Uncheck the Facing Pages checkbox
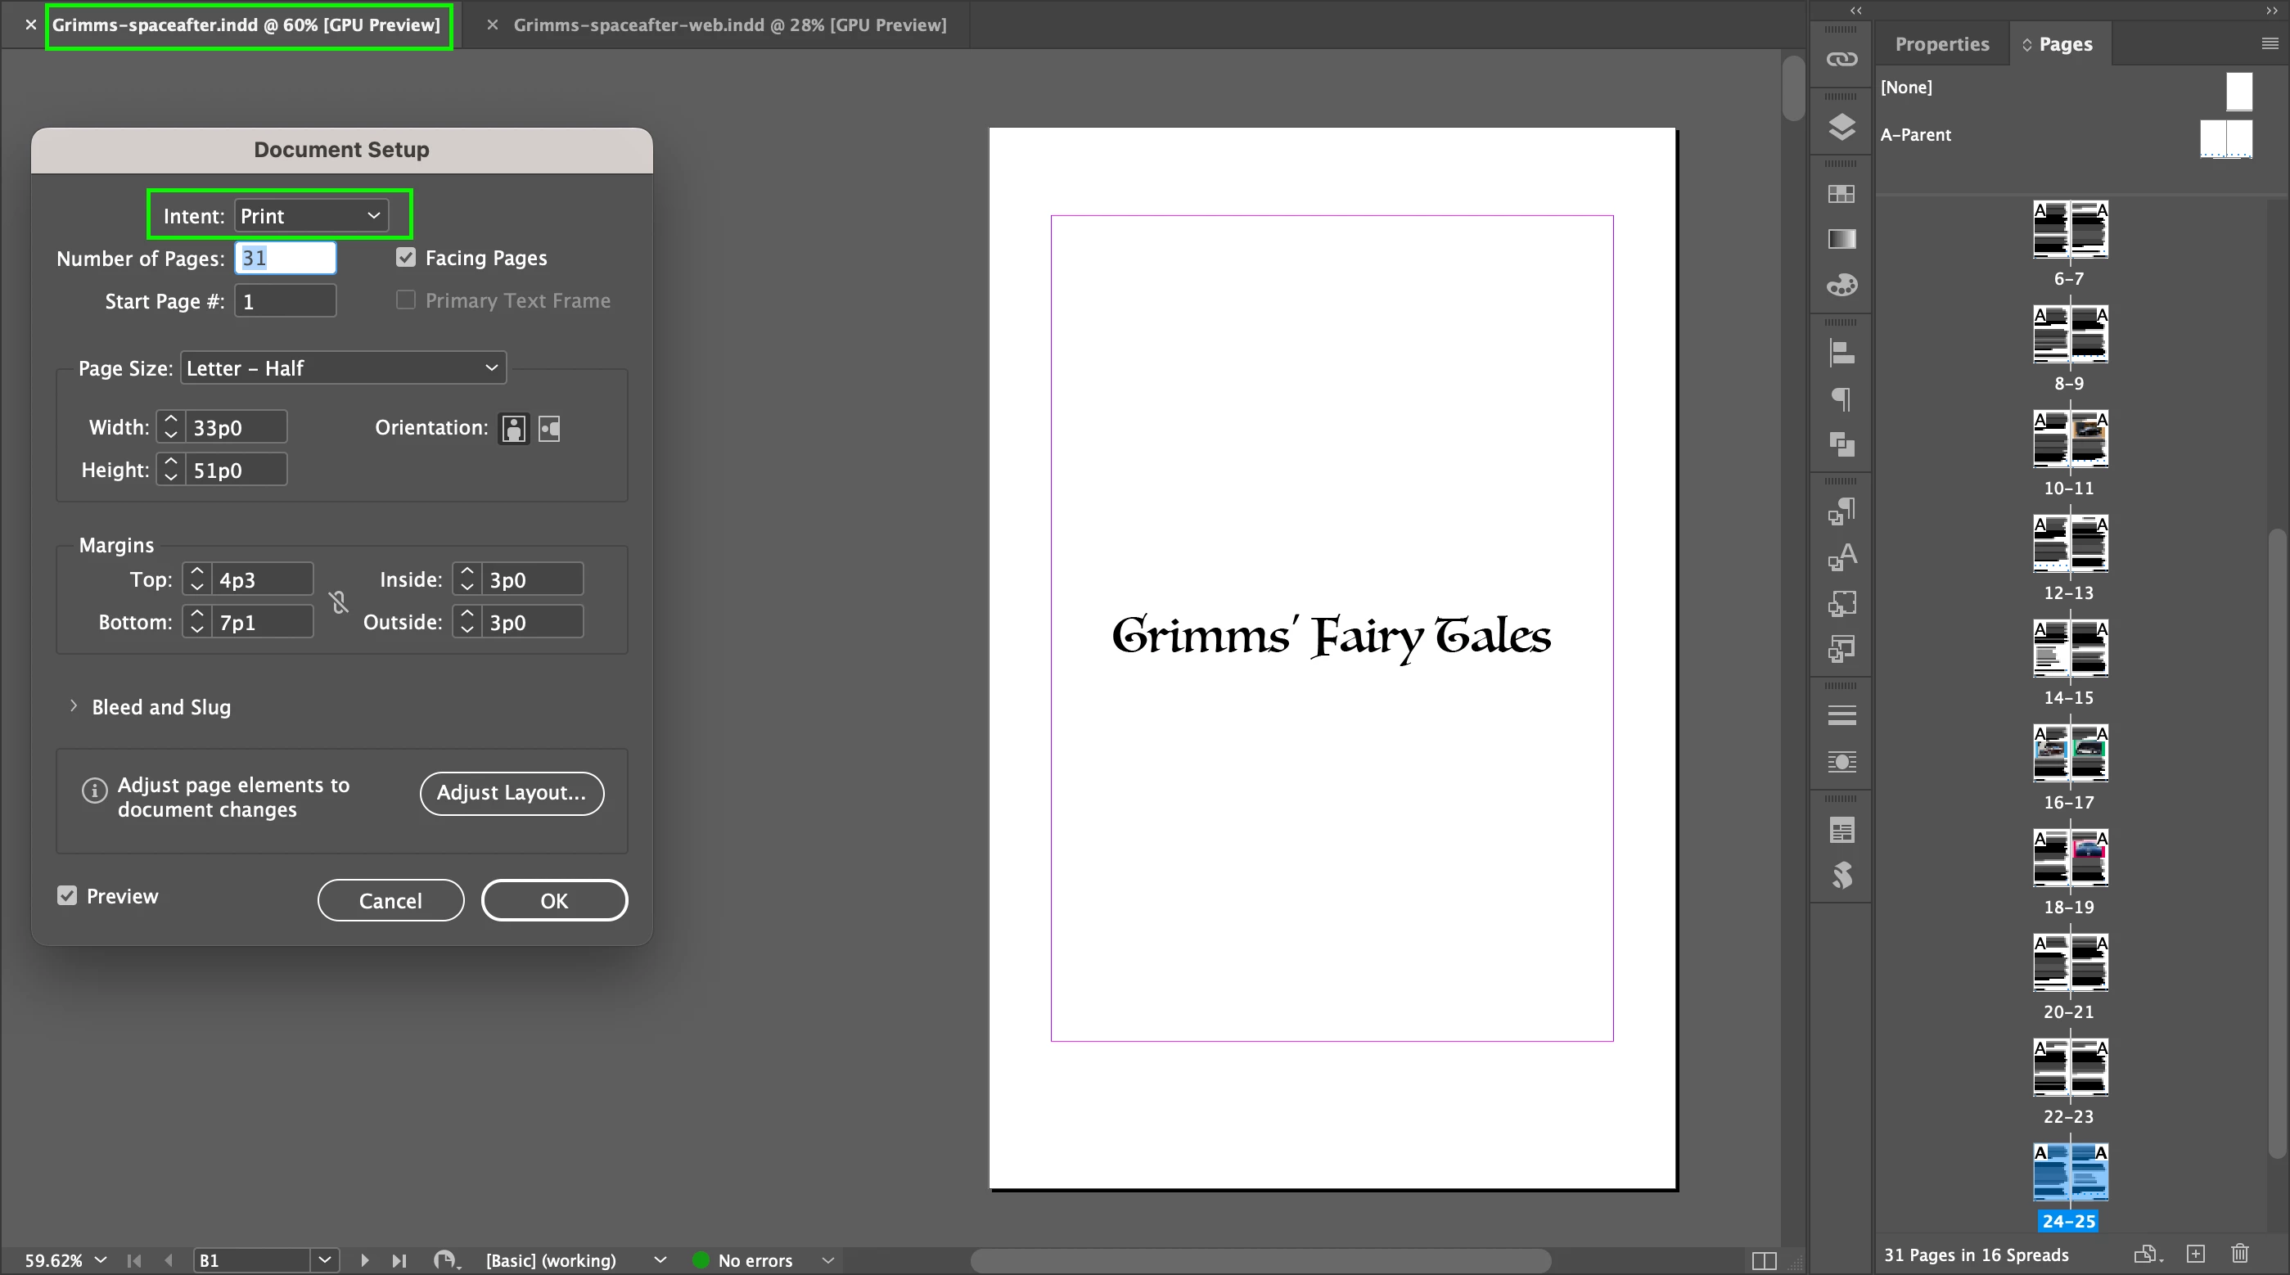2290x1275 pixels. click(x=406, y=258)
